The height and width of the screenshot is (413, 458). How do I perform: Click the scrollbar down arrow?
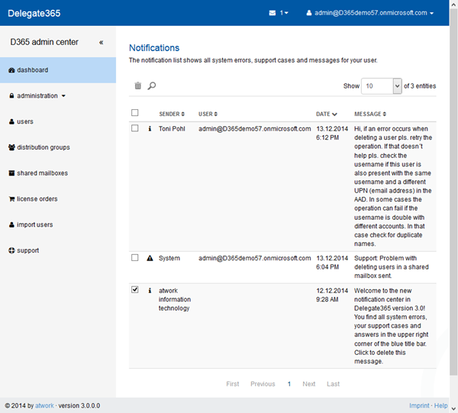click(453, 408)
